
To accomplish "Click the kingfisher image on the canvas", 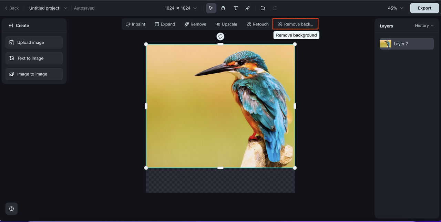I will click(x=220, y=106).
